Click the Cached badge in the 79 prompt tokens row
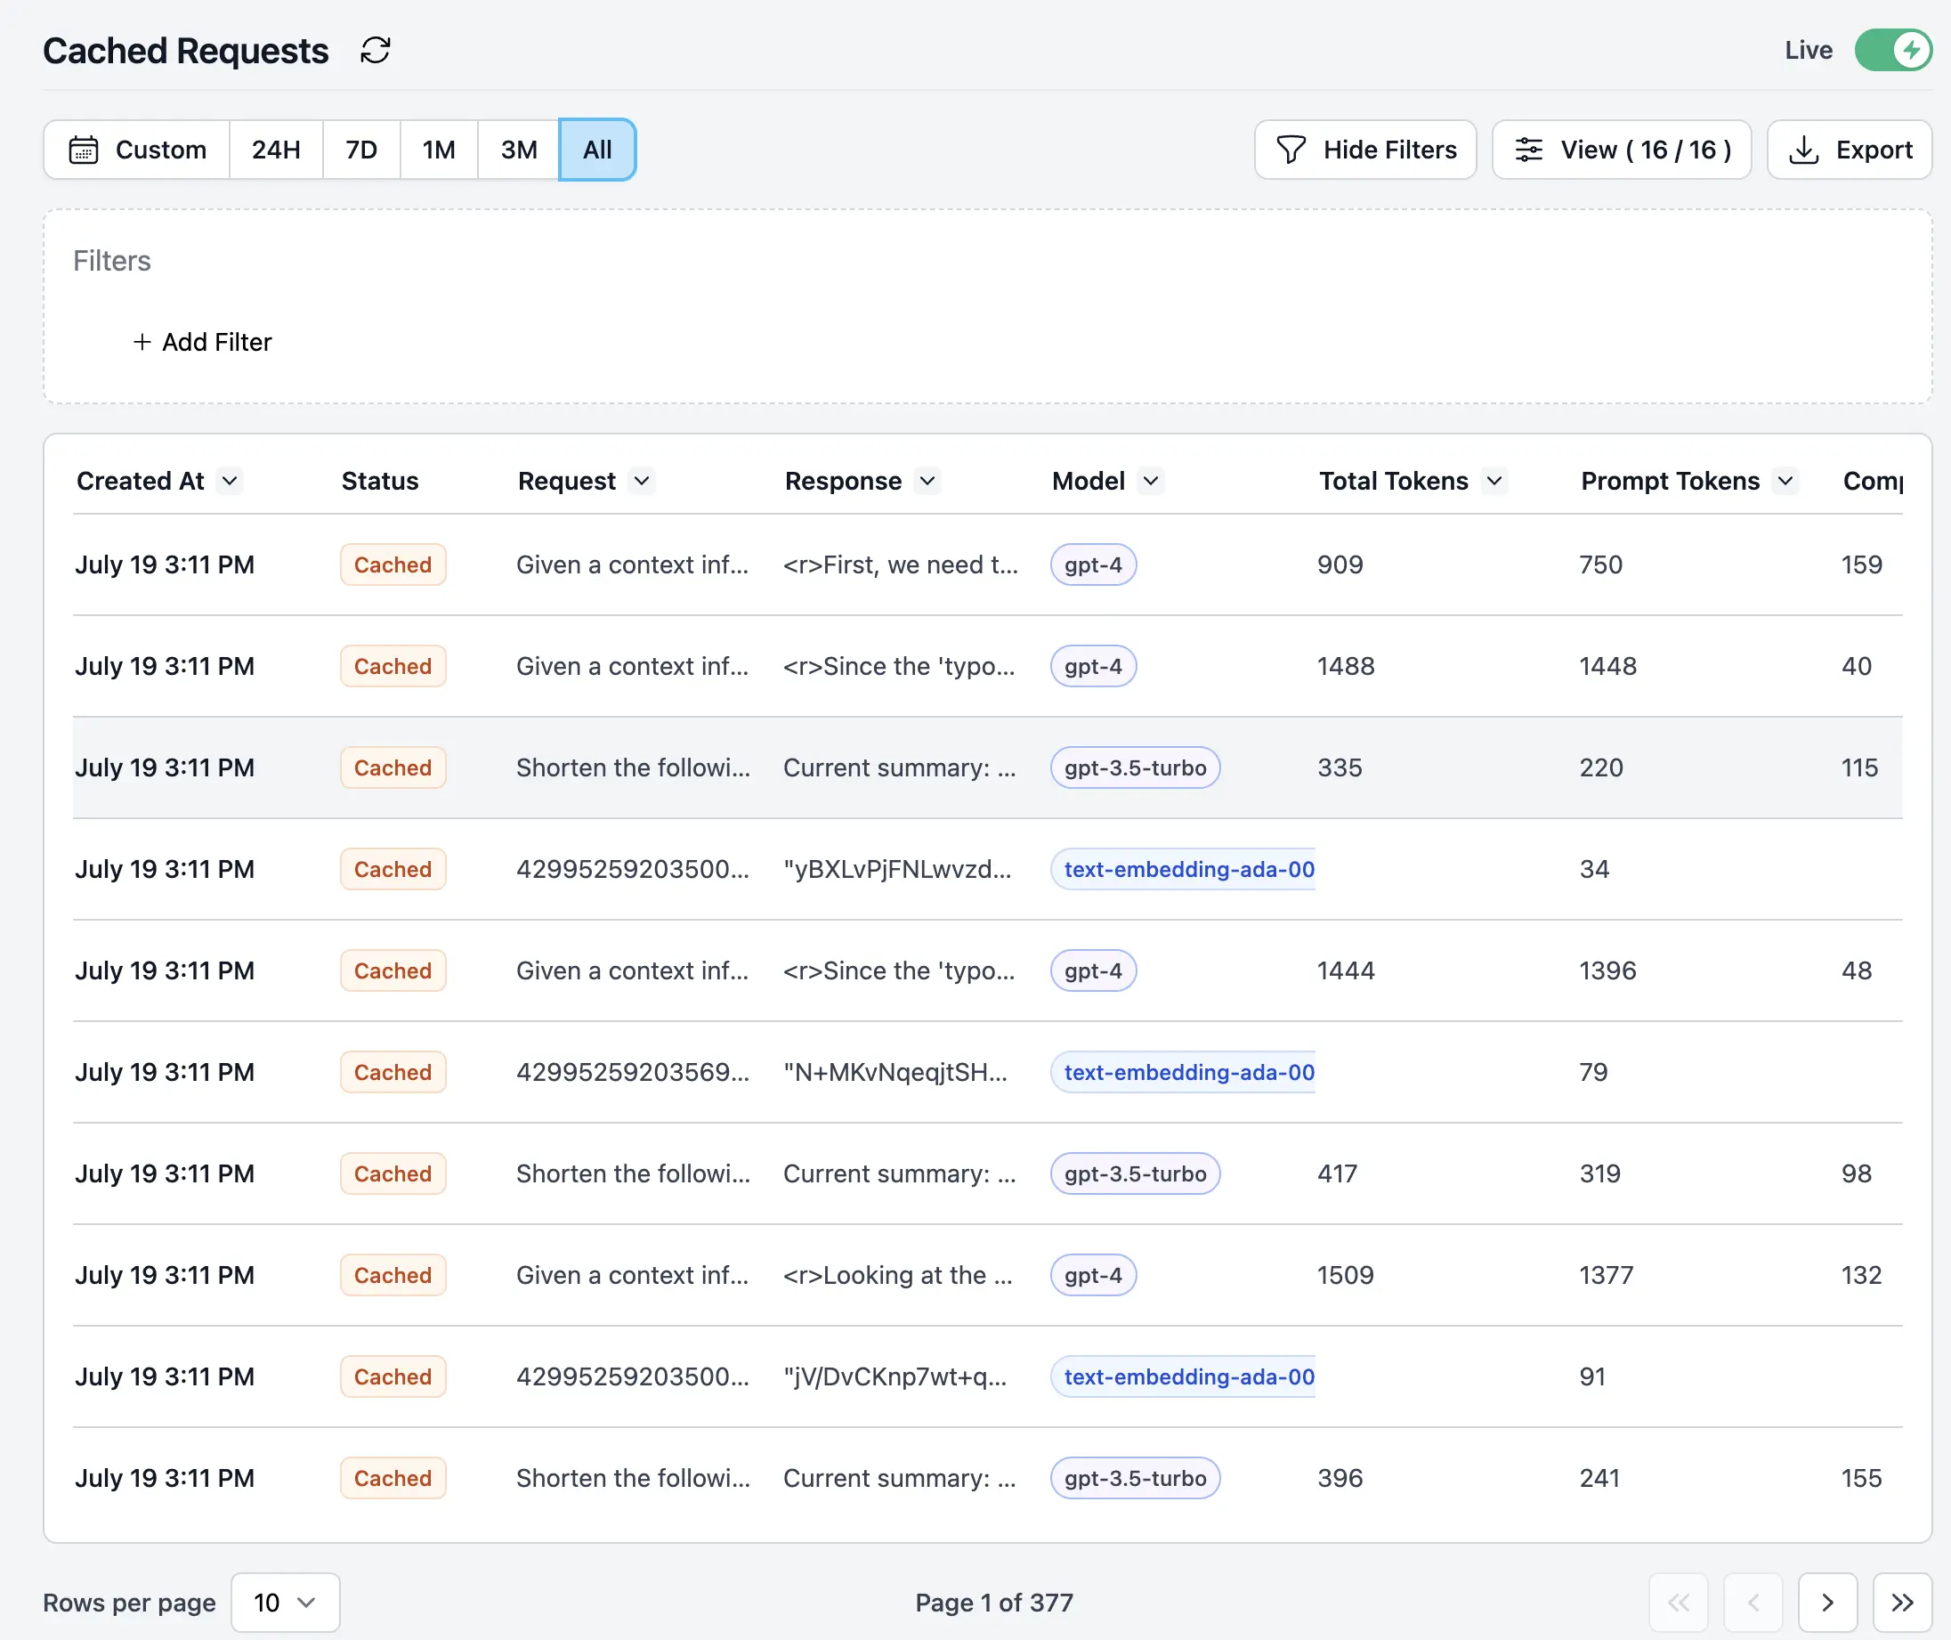This screenshot has width=1951, height=1640. (393, 1072)
